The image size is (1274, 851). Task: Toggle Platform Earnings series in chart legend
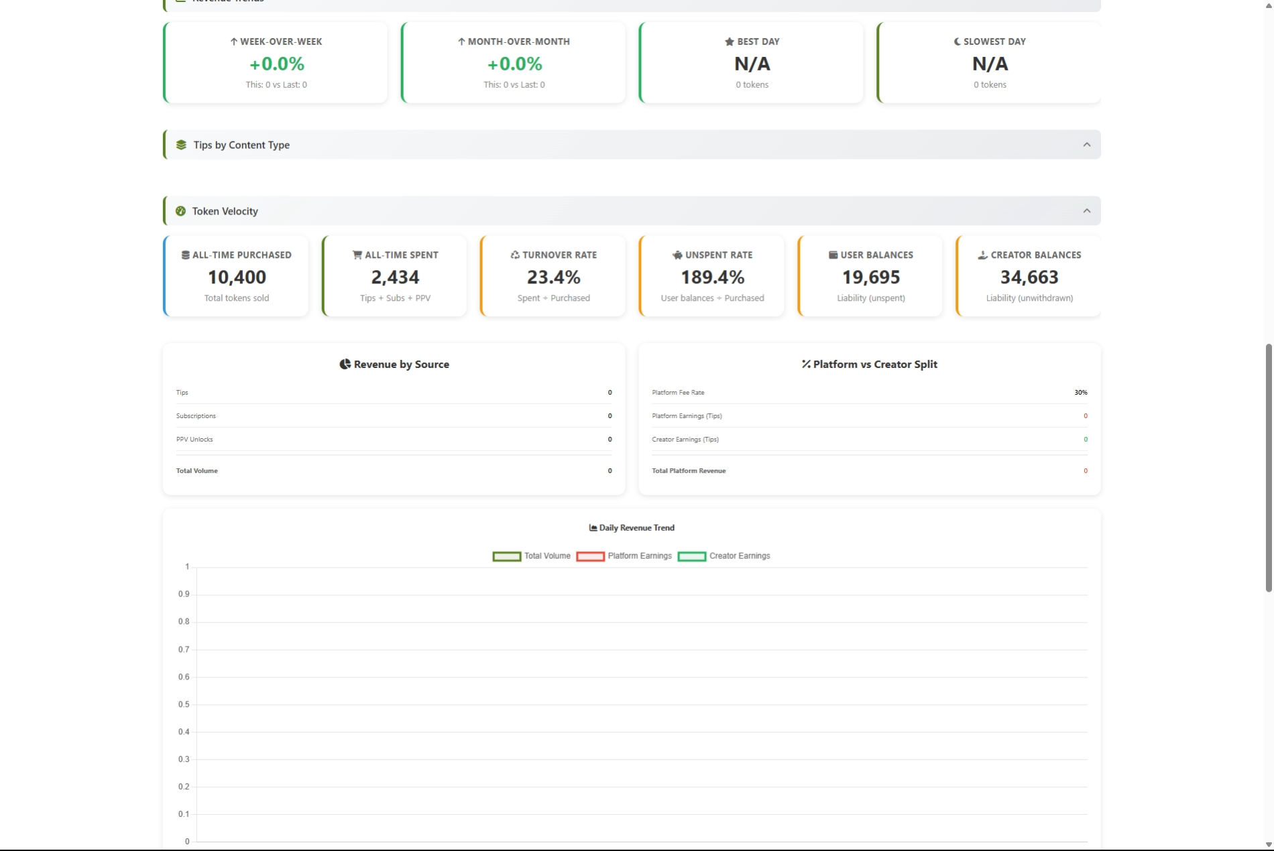(624, 556)
